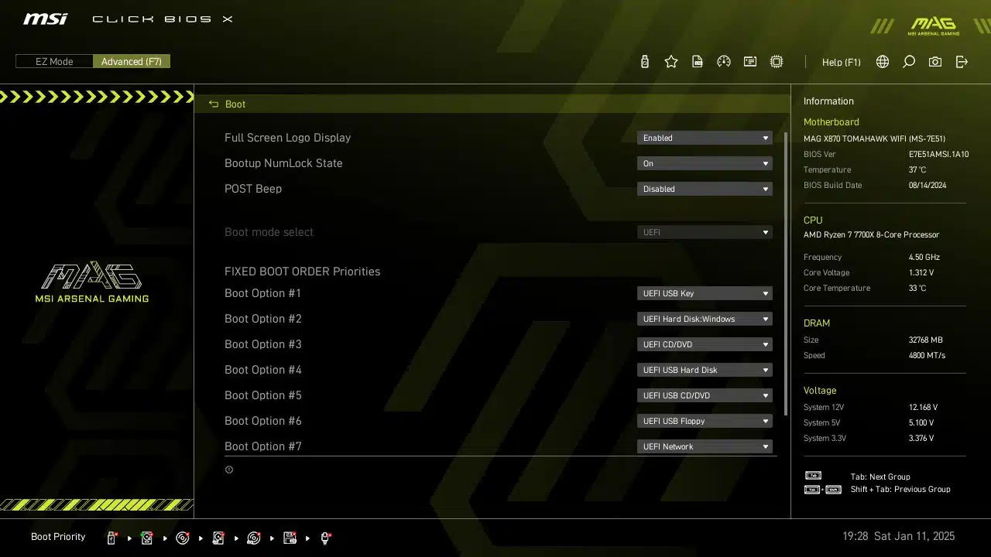Image resolution: width=991 pixels, height=557 pixels.
Task: Open the board explorer card icon
Action: coord(750,62)
